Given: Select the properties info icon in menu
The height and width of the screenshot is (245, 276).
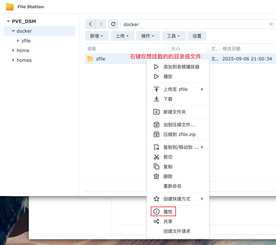Looking at the screenshot, I should pos(157,212).
